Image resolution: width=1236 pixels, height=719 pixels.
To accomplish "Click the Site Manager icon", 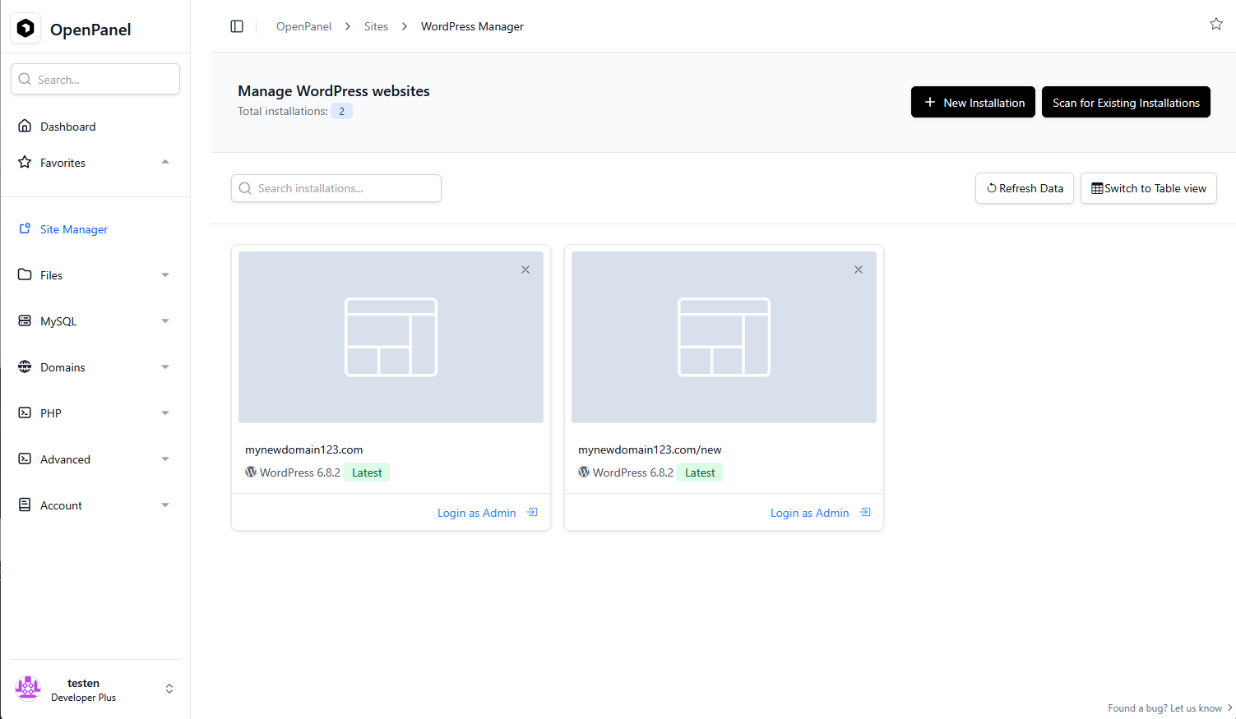I will point(25,228).
